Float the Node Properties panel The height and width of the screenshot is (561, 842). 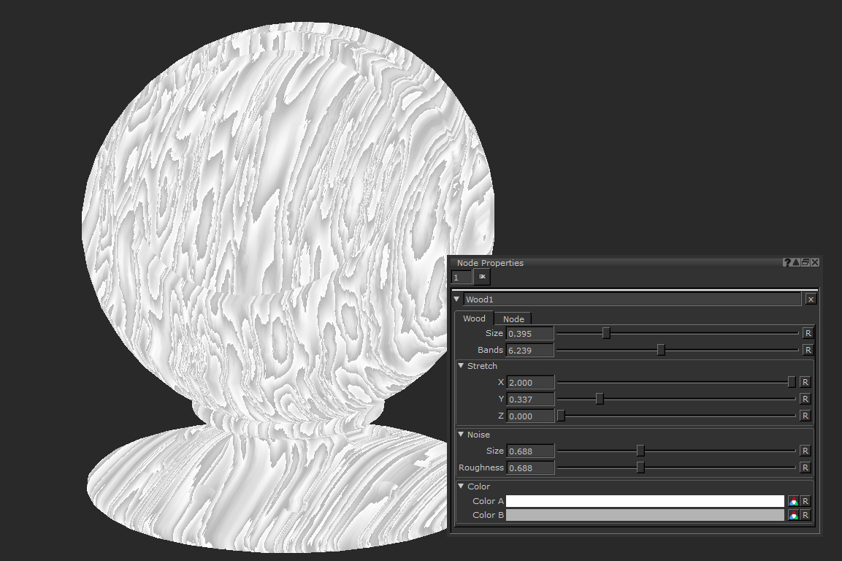click(805, 262)
